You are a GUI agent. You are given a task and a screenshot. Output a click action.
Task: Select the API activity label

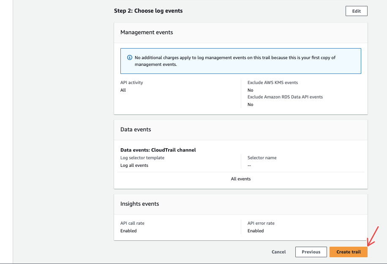(131, 82)
